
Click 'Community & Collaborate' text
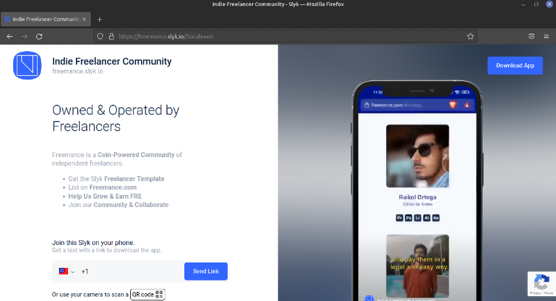pyautogui.click(x=131, y=205)
